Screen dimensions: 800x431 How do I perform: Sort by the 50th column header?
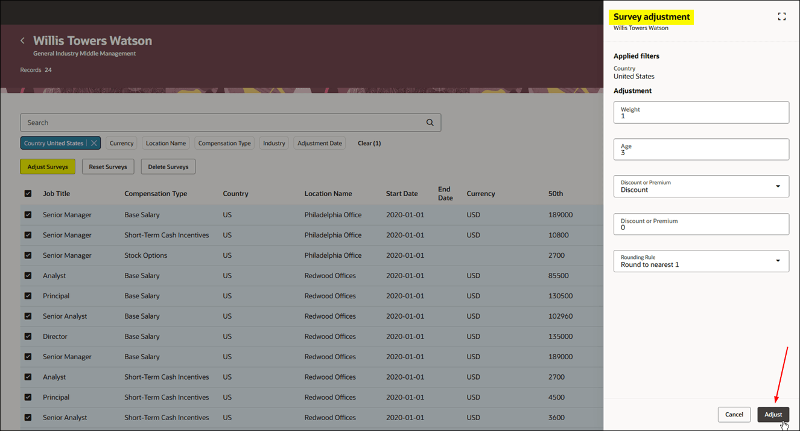click(556, 194)
